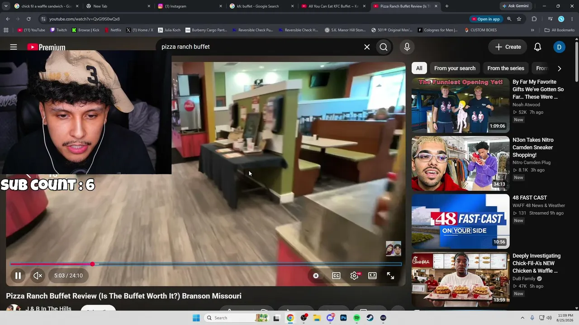This screenshot has height=325, width=579.
Task: Open the zoom magnifier in address bar
Action: click(509, 19)
